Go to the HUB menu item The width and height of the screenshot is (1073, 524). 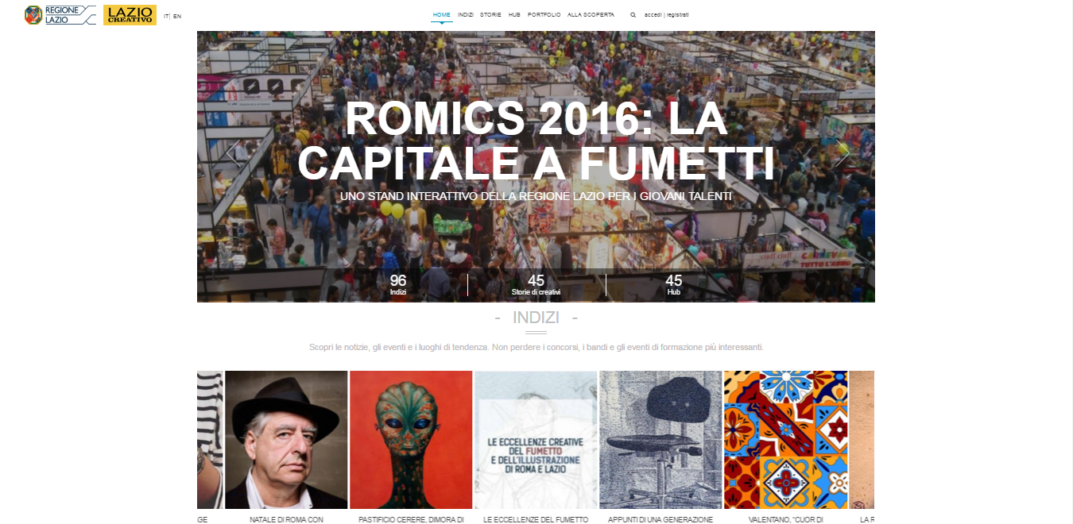(x=514, y=15)
